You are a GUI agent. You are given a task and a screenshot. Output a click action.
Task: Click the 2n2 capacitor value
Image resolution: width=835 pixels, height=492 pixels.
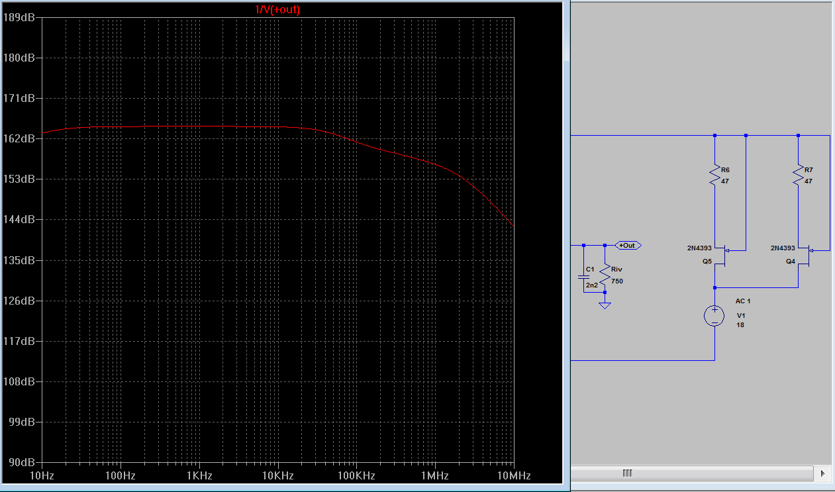pyautogui.click(x=592, y=285)
